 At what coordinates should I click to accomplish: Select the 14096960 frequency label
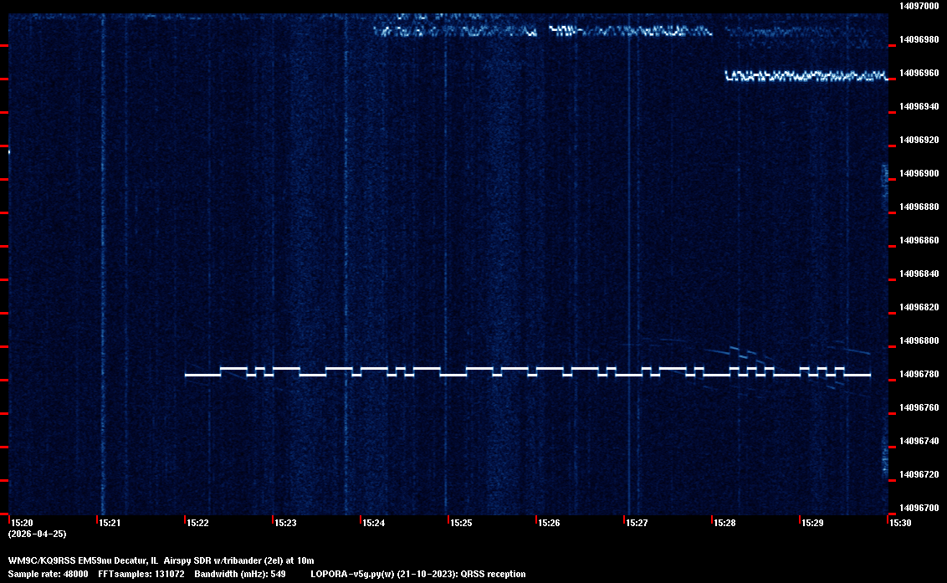[x=918, y=73]
